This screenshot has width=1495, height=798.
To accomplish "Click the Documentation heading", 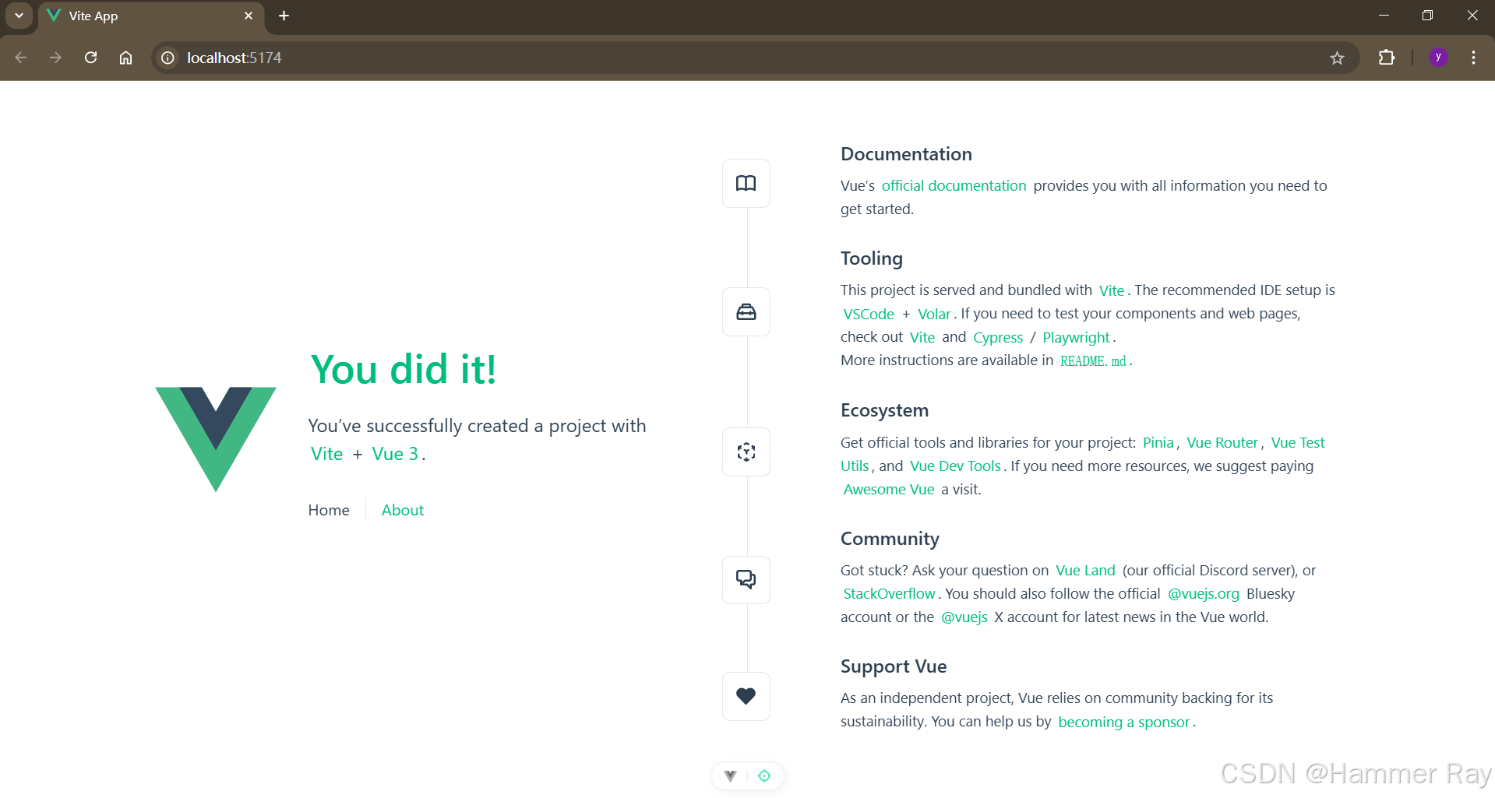I will 906,154.
